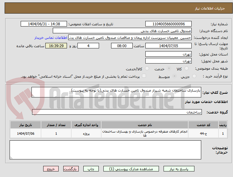Click the واحد اندازه گیری column header
Image resolution: width=233 pixels, height=177 pixels.
pos(86,125)
